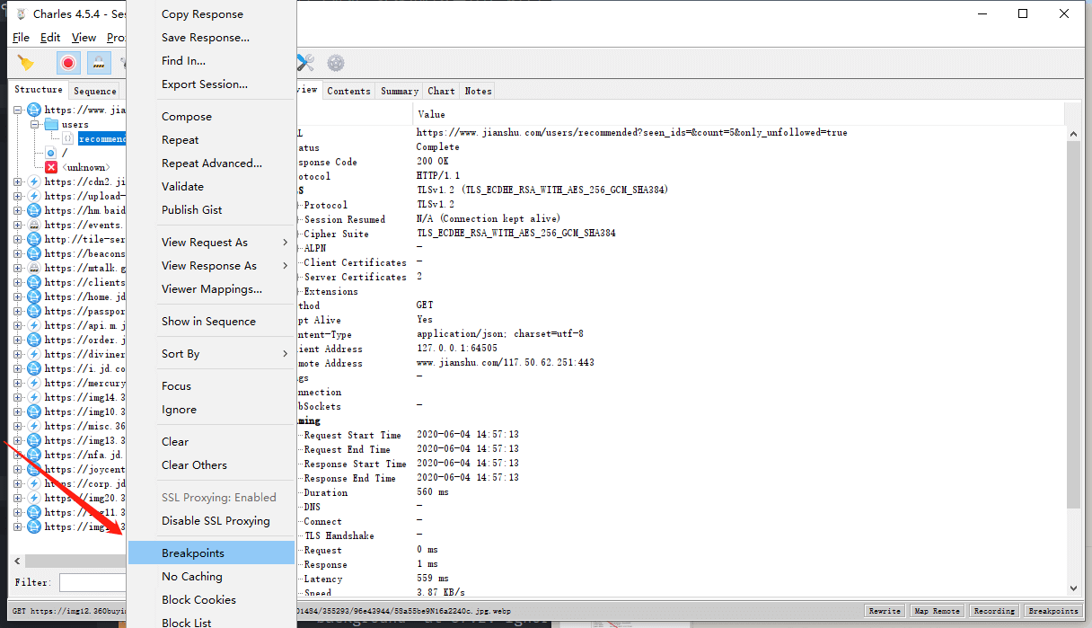Click the lock icon of https://events. host
This screenshot has width=1092, height=628.
point(34,225)
